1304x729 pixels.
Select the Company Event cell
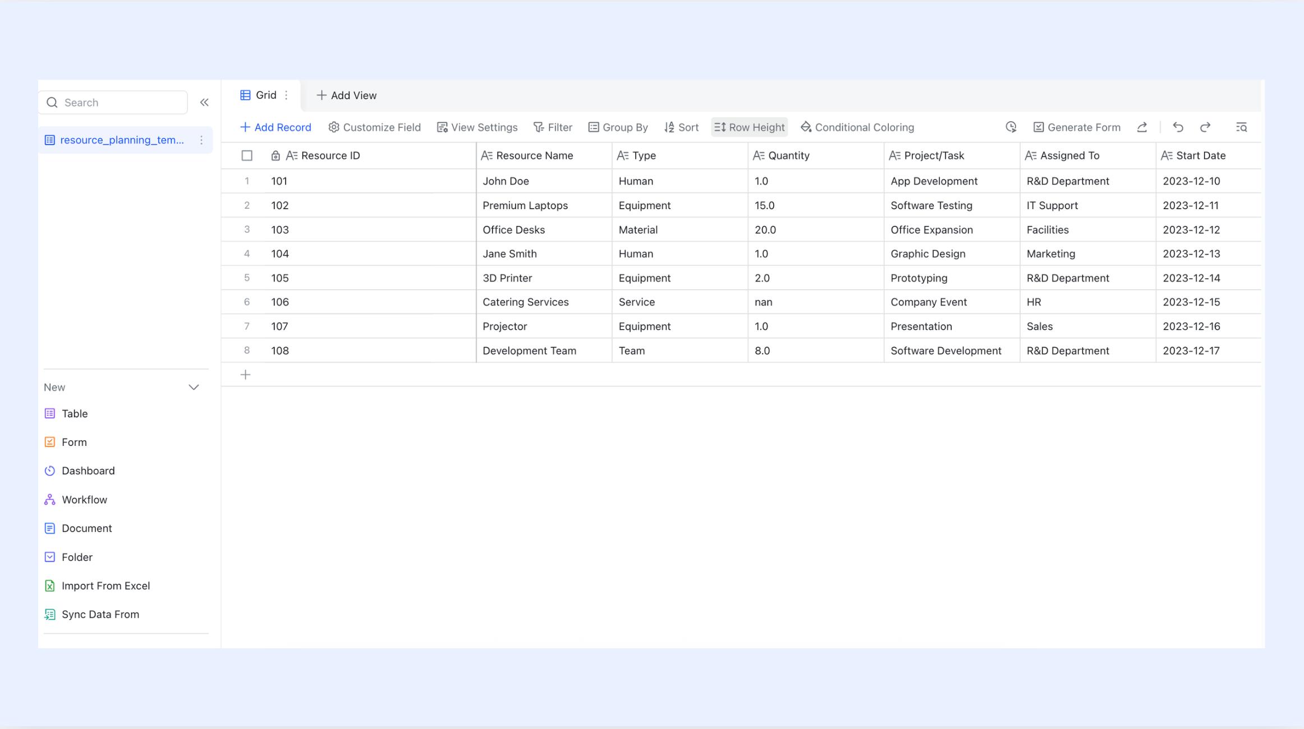952,302
